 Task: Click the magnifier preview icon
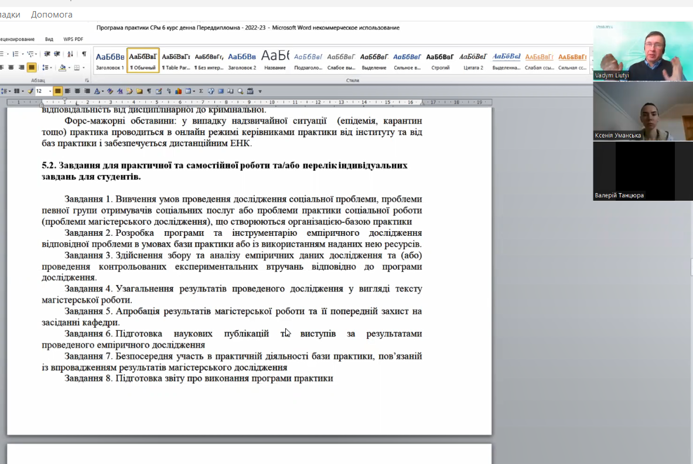click(240, 91)
